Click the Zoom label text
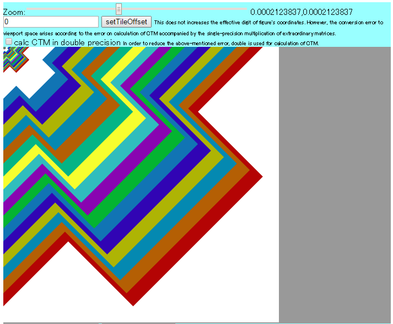 coord(14,12)
